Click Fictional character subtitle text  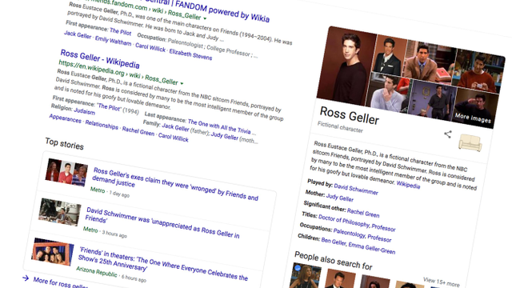(340, 127)
